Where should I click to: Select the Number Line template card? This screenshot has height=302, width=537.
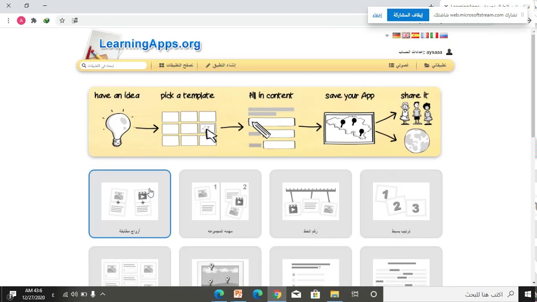point(311,204)
